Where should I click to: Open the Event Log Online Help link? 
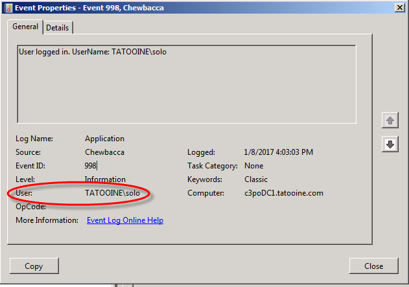point(125,220)
